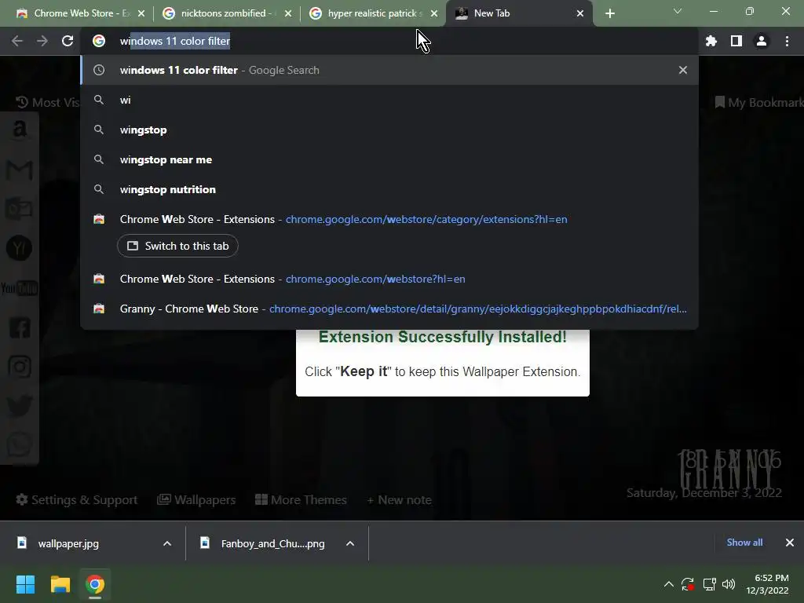Screen dimensions: 804x603
Task: Open the Yahoo shortcut in sidebar
Action: tap(20, 249)
